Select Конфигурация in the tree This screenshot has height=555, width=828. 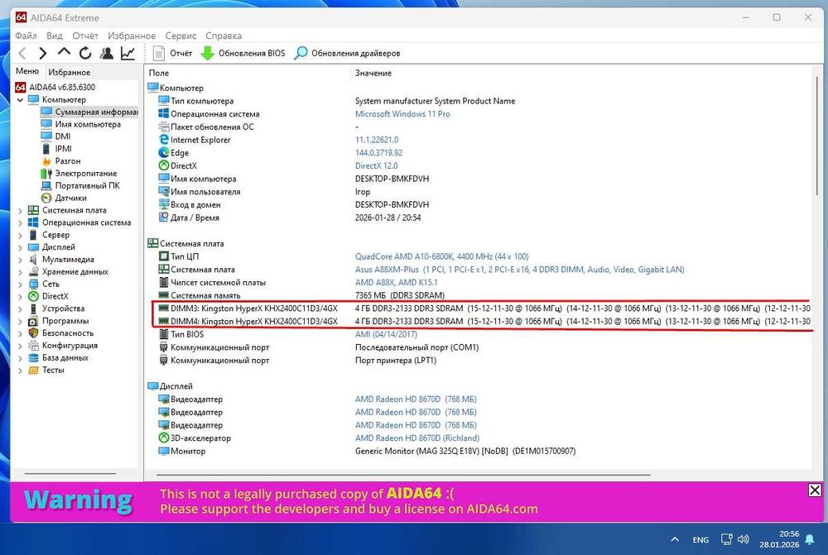[63, 346]
